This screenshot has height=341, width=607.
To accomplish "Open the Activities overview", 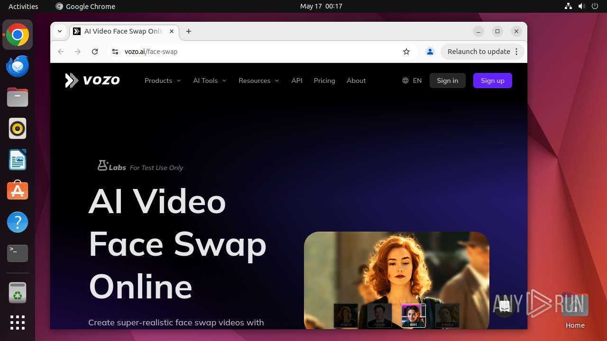I will (x=23, y=6).
